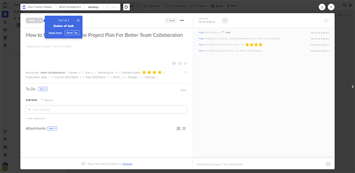Image resolution: width=355 pixels, height=173 pixels.
Task: Open the clipboard notepad icon in sidebar
Action: (5, 155)
